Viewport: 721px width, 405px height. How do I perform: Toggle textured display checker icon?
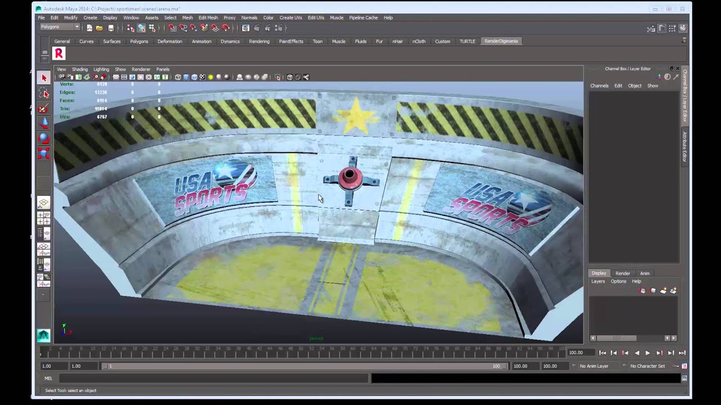pos(202,77)
